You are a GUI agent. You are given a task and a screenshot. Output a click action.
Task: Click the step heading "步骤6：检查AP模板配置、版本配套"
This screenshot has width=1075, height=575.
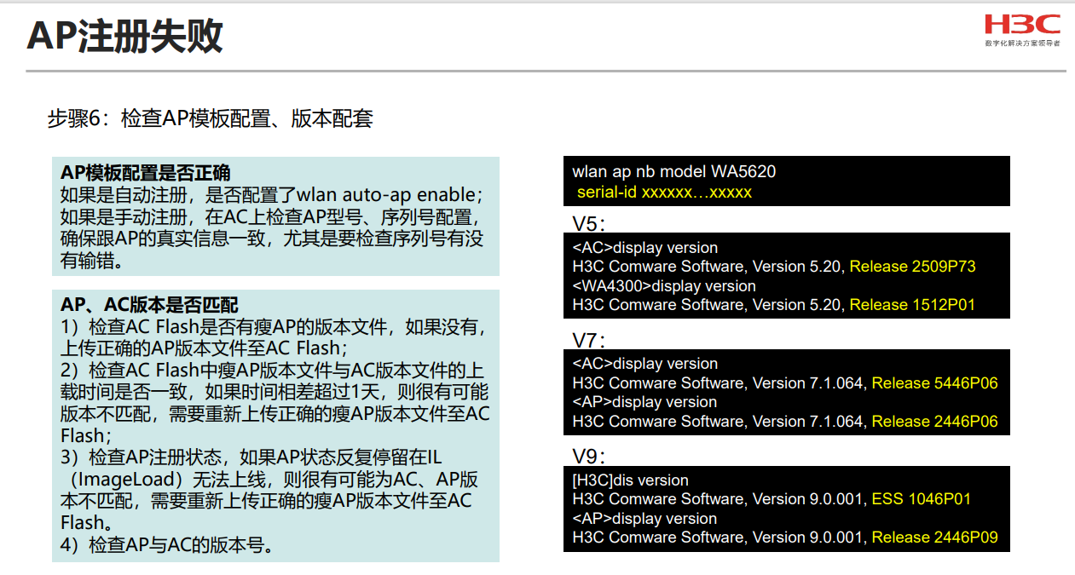(x=211, y=118)
